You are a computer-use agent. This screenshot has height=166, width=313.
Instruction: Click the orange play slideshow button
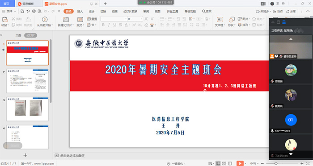pyautogui.click(x=240, y=163)
